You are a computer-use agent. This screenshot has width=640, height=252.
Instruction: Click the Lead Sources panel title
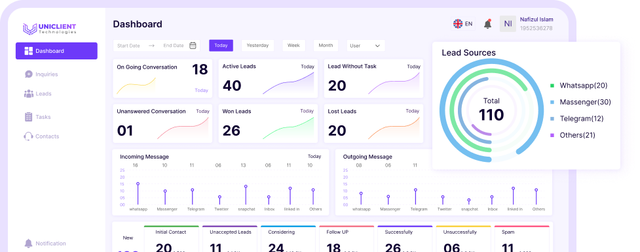[468, 53]
